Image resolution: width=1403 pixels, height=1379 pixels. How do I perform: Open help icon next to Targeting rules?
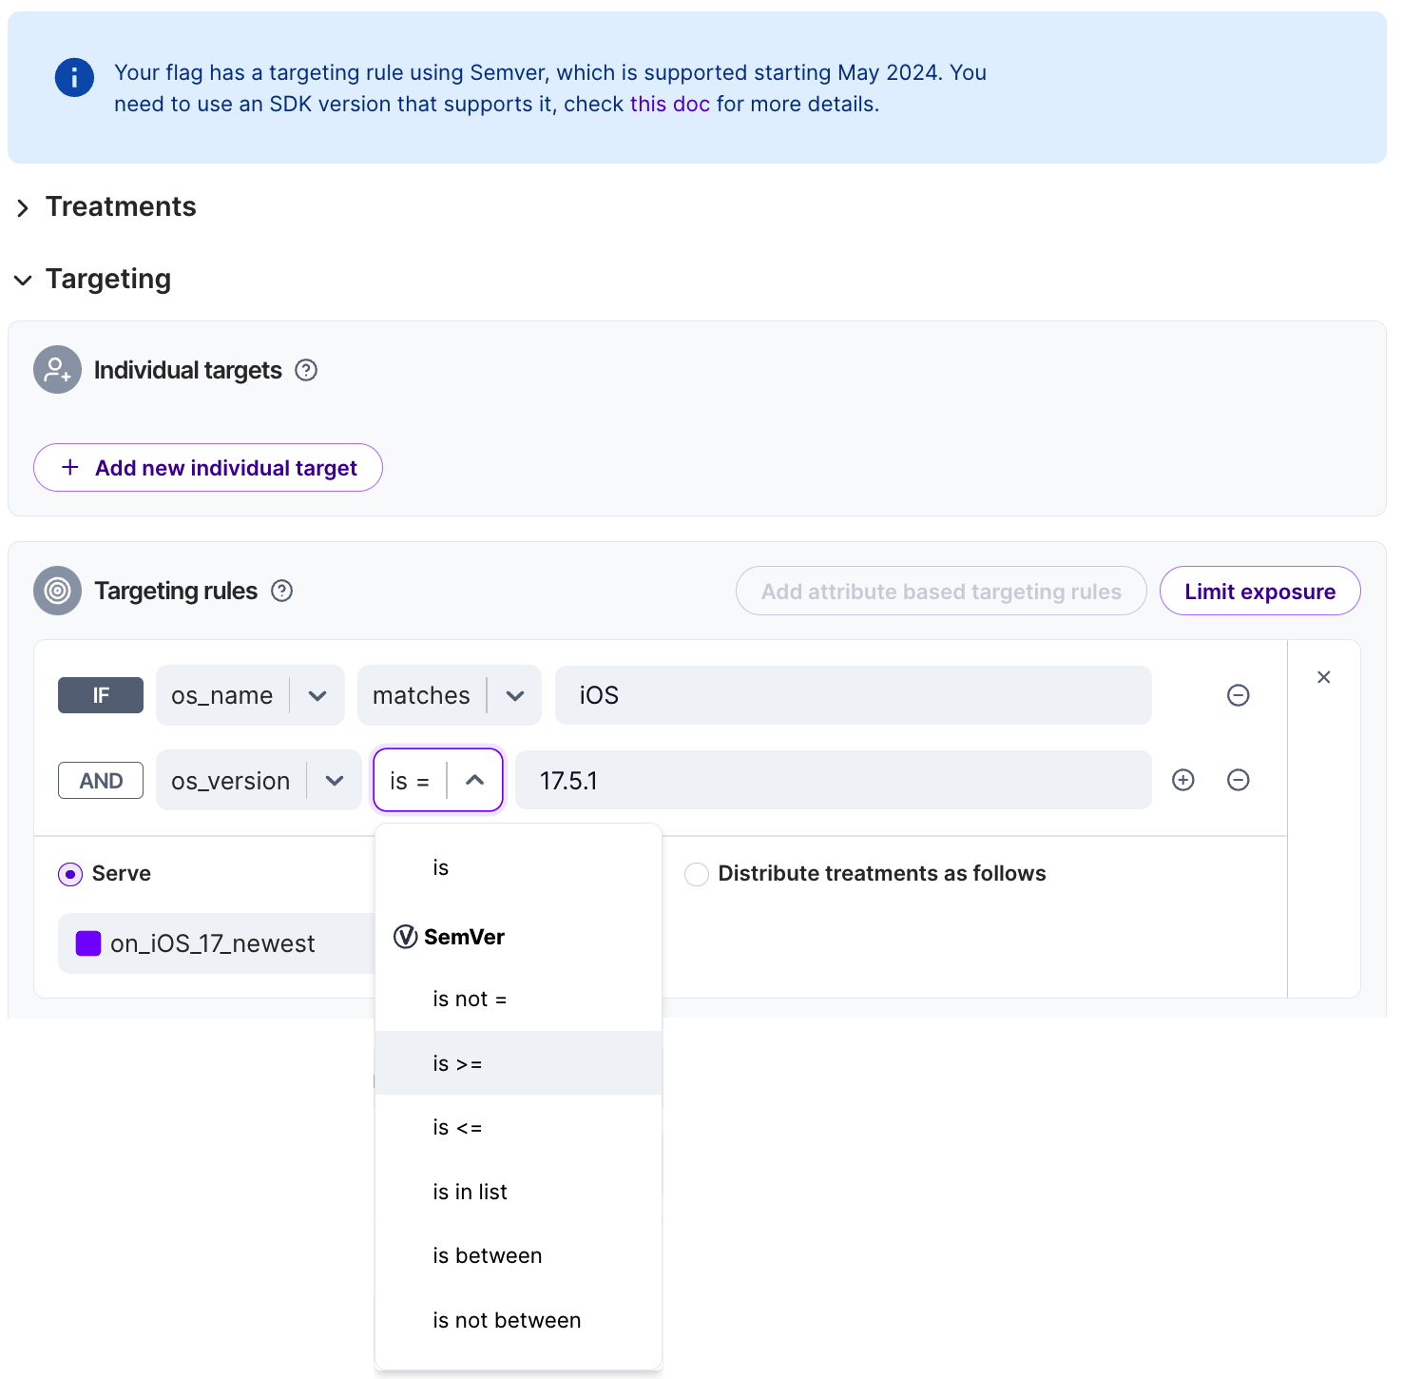click(282, 591)
